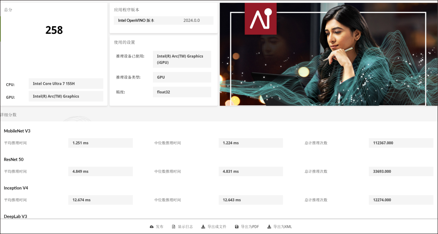Click the 显示日志 text label
The image size is (438, 234).
185,227
